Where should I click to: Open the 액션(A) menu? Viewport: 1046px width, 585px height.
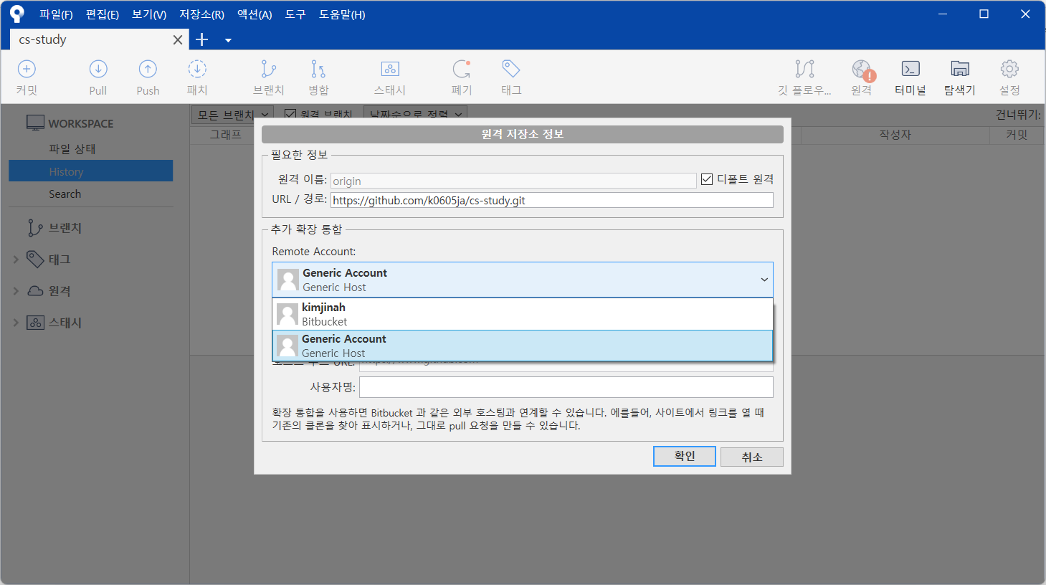coord(255,14)
